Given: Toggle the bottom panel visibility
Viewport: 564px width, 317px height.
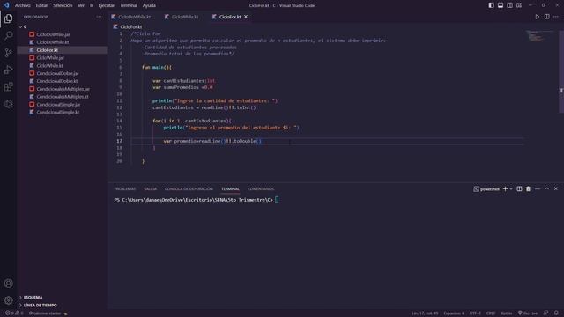Looking at the screenshot, I should coord(501,5).
